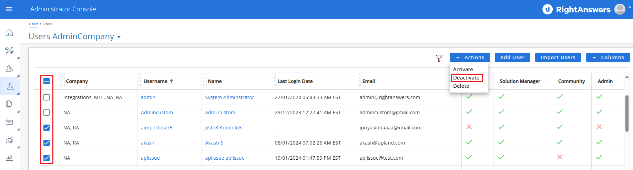This screenshot has height=170, width=633.
Task: Open the hamburger navigation menu
Action: tap(9, 9)
